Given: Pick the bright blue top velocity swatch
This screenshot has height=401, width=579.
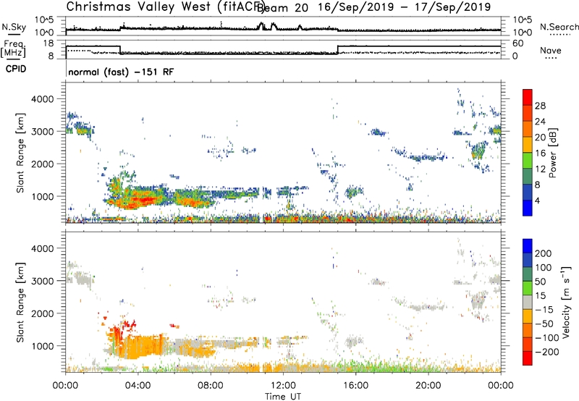Looking at the screenshot, I should click(528, 246).
